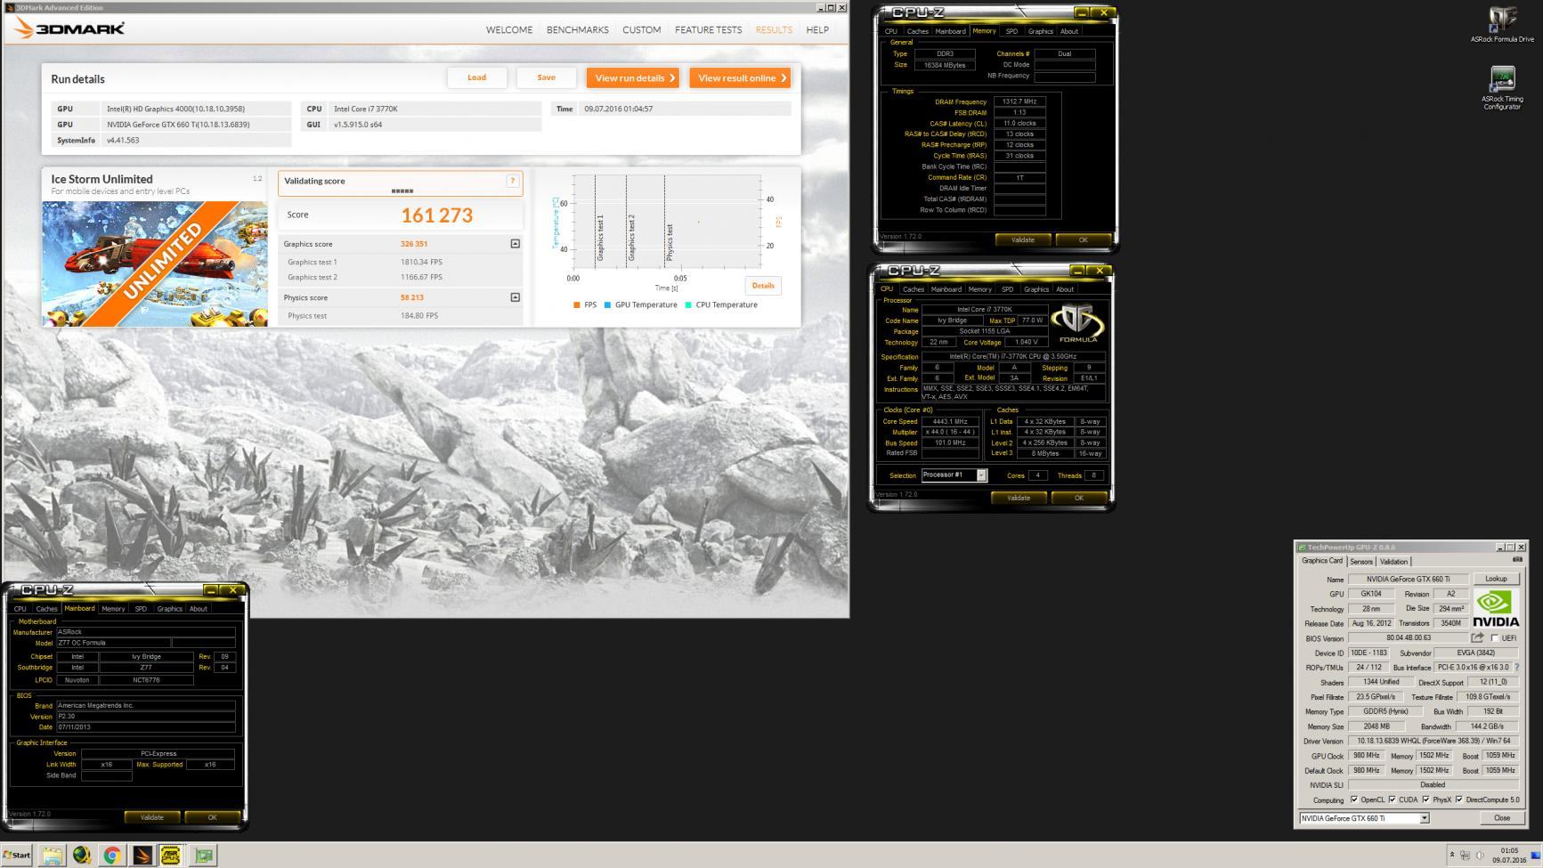Image resolution: width=1543 pixels, height=868 pixels.
Task: Click the BIOS share/export icon in GPU-Z
Action: (x=1478, y=637)
